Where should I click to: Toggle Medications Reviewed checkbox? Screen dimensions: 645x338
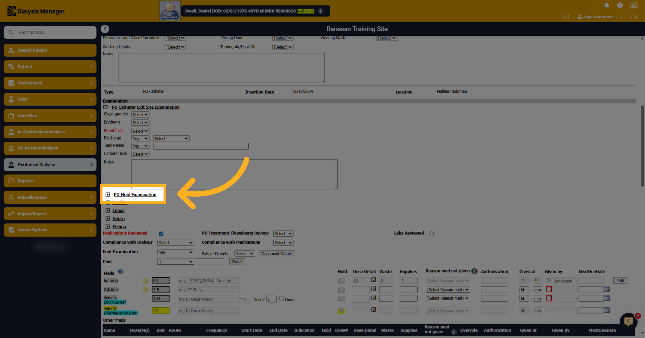pos(161,234)
